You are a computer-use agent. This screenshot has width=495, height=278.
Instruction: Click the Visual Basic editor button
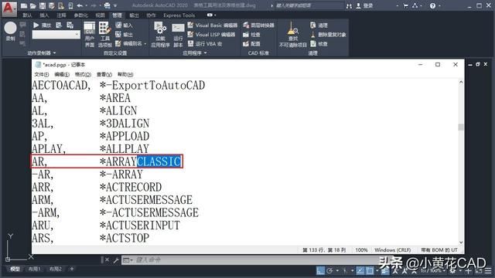(x=212, y=25)
